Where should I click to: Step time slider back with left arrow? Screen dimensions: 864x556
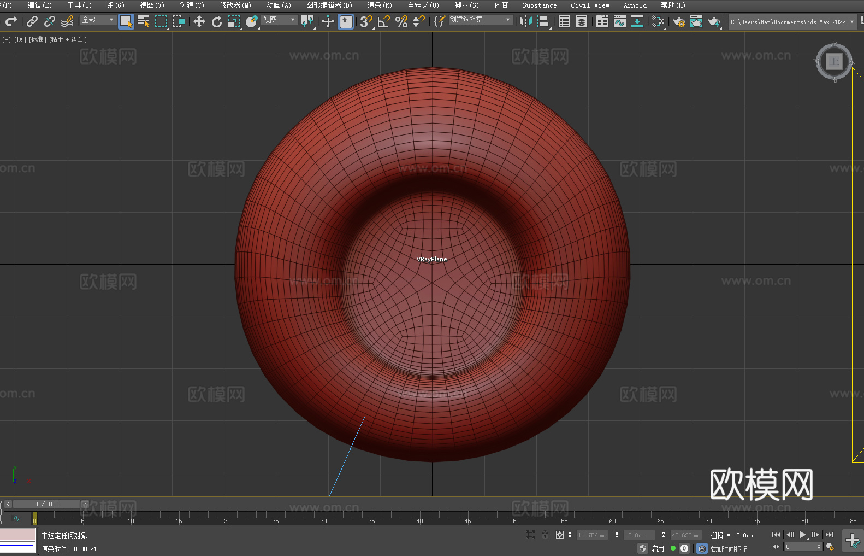(x=8, y=504)
